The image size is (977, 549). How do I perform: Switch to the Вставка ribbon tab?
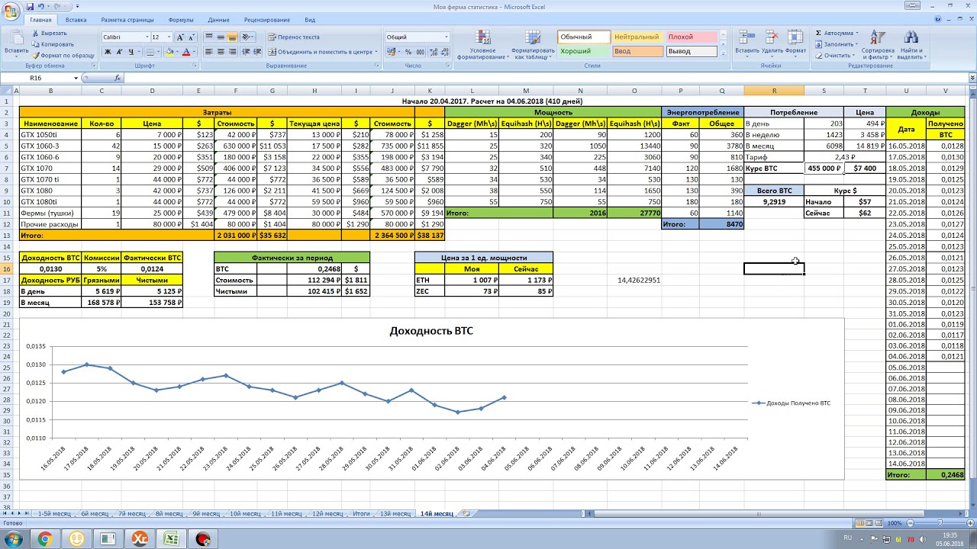pyautogui.click(x=76, y=20)
